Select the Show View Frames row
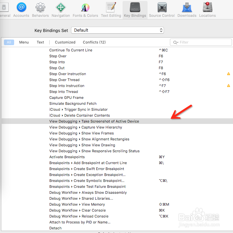 click(117, 133)
